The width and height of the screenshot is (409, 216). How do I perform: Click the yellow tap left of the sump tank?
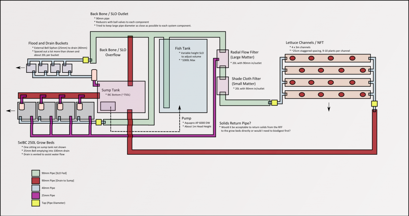click(99, 122)
